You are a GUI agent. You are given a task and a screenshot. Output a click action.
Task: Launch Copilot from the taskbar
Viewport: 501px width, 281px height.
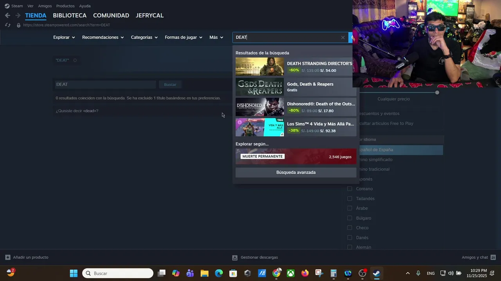coord(176,273)
